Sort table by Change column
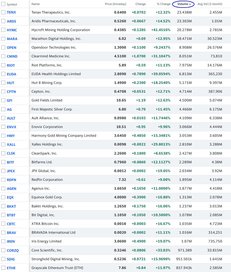 (140, 4)
